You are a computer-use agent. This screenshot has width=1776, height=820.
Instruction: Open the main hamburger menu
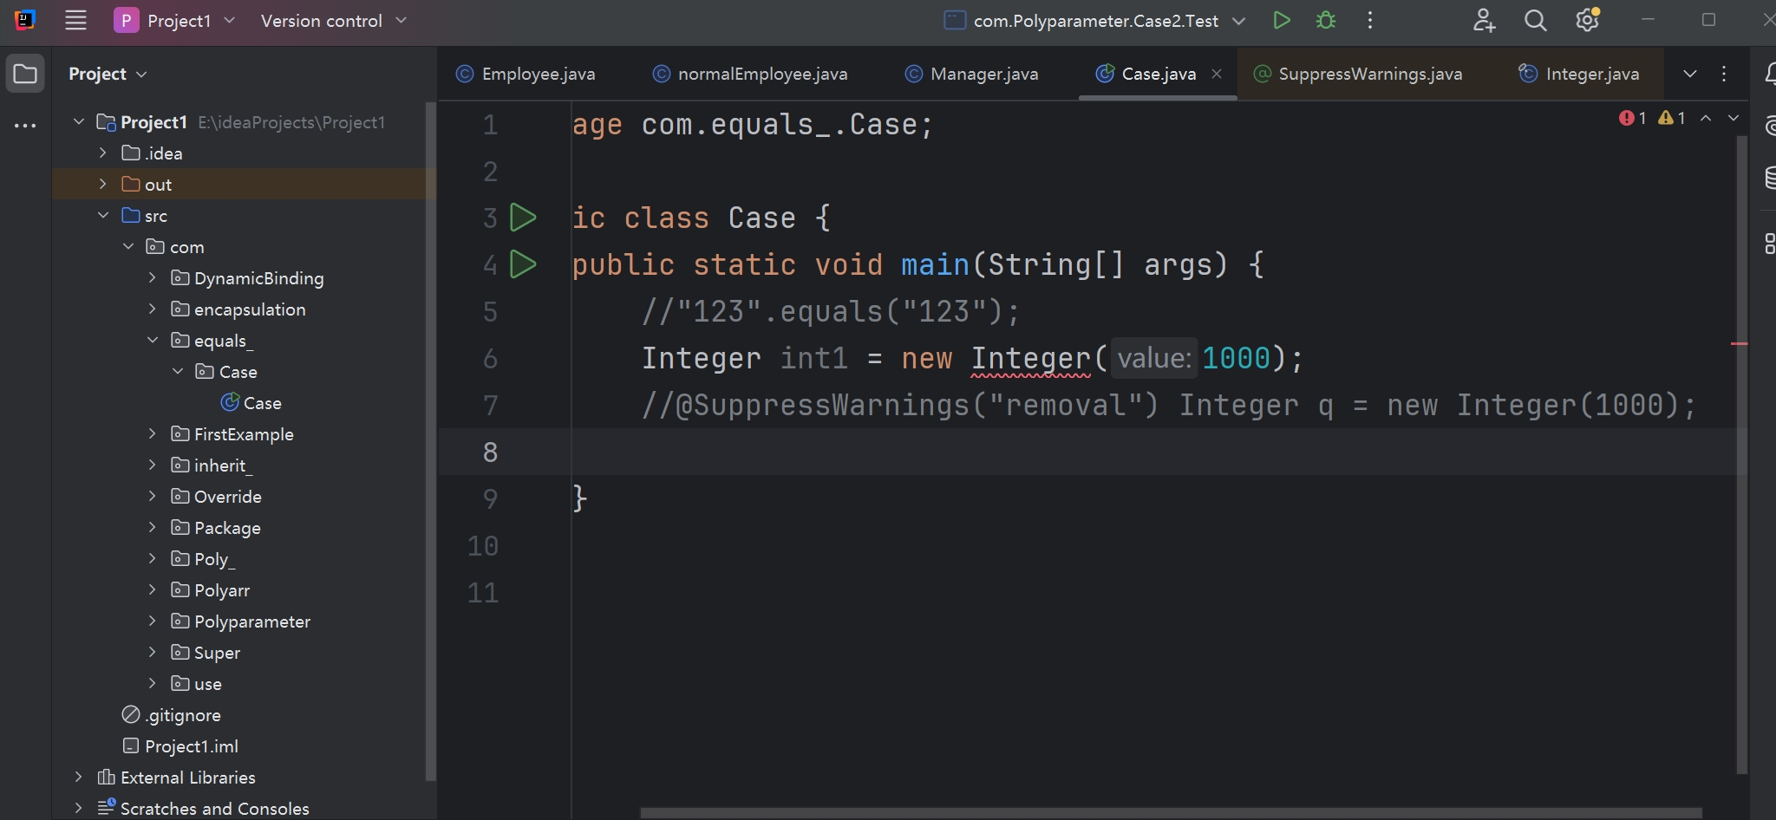click(75, 20)
